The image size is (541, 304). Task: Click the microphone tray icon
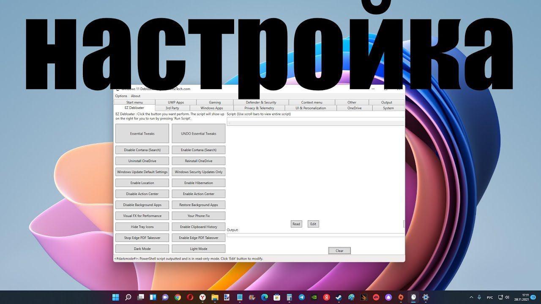[479, 297]
